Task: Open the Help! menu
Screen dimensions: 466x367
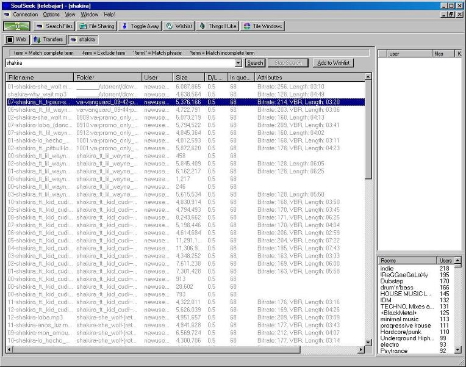Action: 109,14
